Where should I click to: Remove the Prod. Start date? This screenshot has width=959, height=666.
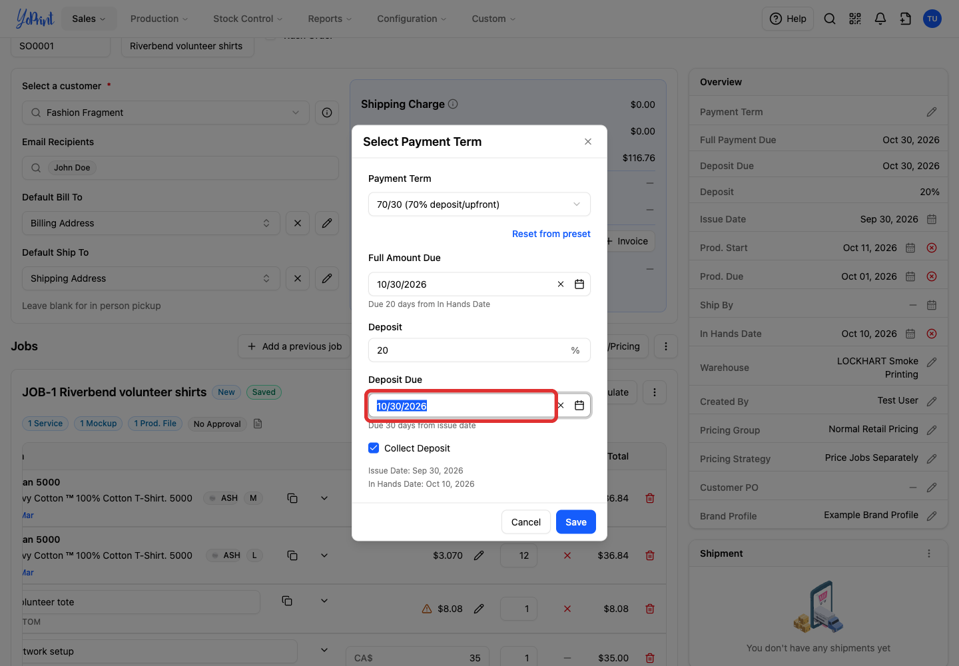click(x=932, y=248)
